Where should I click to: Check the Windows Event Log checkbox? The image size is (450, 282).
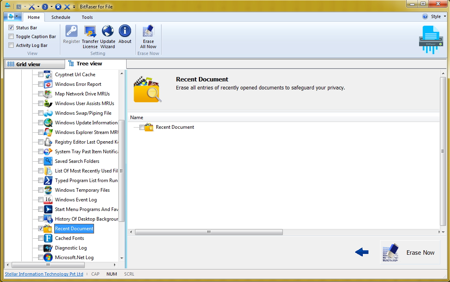pos(41,200)
